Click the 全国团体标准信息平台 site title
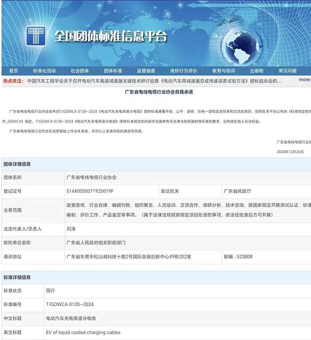 (111, 36)
